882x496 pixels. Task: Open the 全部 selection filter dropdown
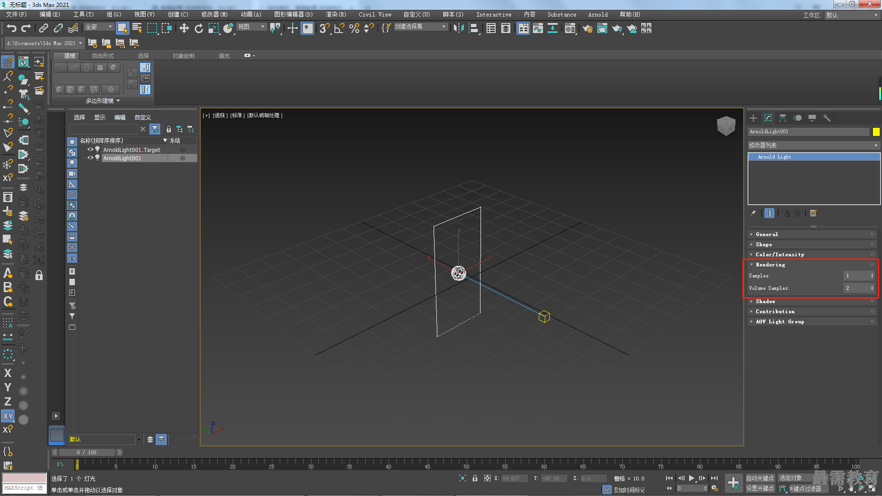pyautogui.click(x=99, y=27)
